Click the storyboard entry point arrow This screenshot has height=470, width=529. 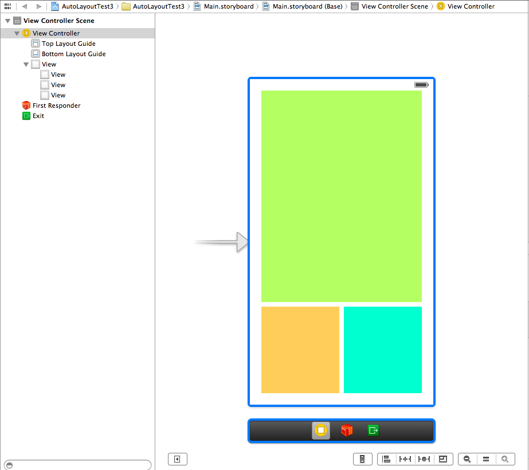[x=221, y=242]
